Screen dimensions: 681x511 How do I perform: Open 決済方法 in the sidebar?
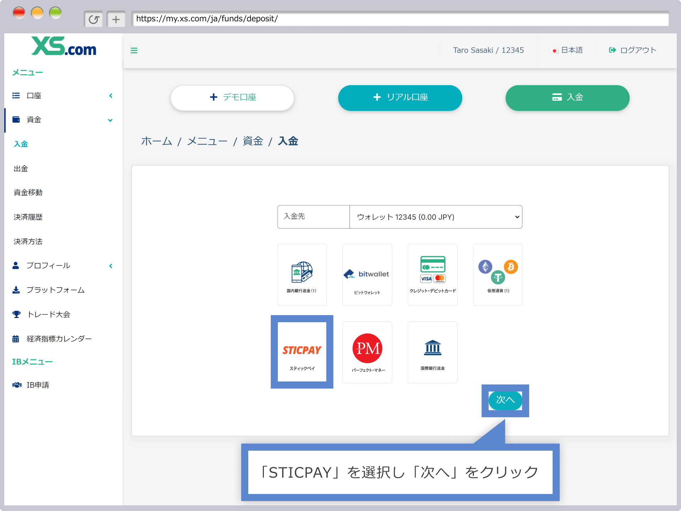28,242
